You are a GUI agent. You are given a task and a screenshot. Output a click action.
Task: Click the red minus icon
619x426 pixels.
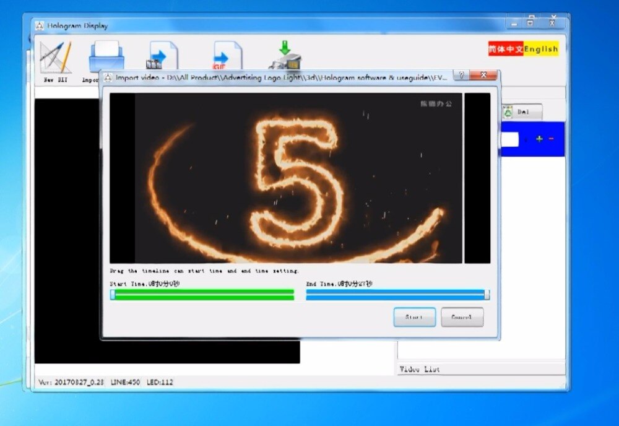pyautogui.click(x=551, y=139)
